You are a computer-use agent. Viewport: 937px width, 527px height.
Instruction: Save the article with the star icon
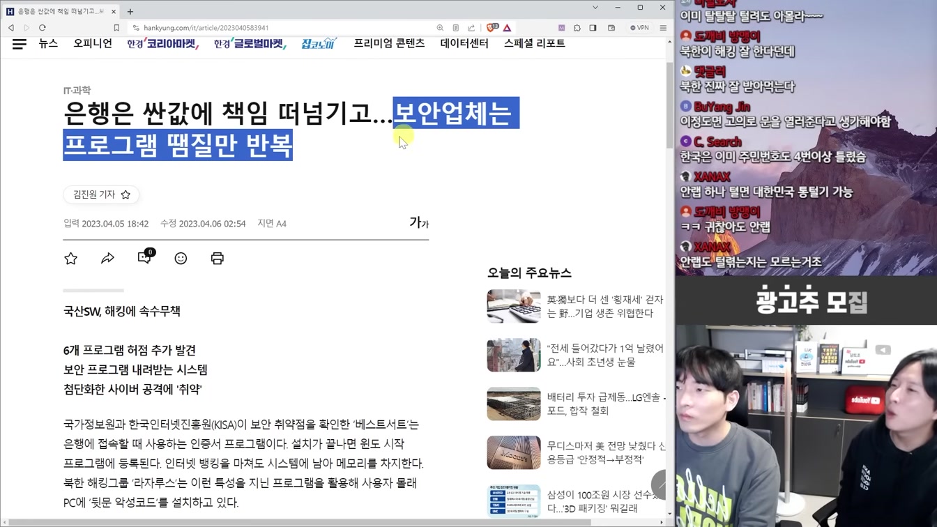click(71, 259)
